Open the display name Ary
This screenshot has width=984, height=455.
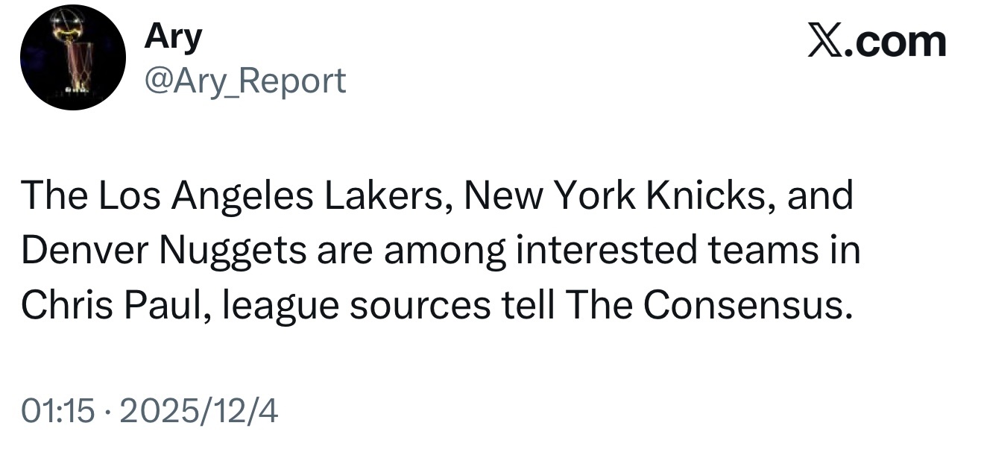pos(172,38)
